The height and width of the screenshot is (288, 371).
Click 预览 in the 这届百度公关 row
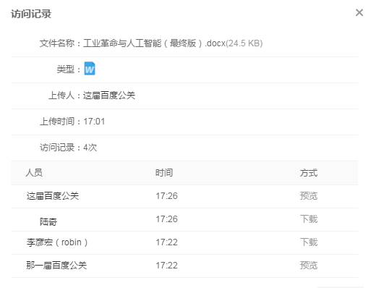coord(309,196)
